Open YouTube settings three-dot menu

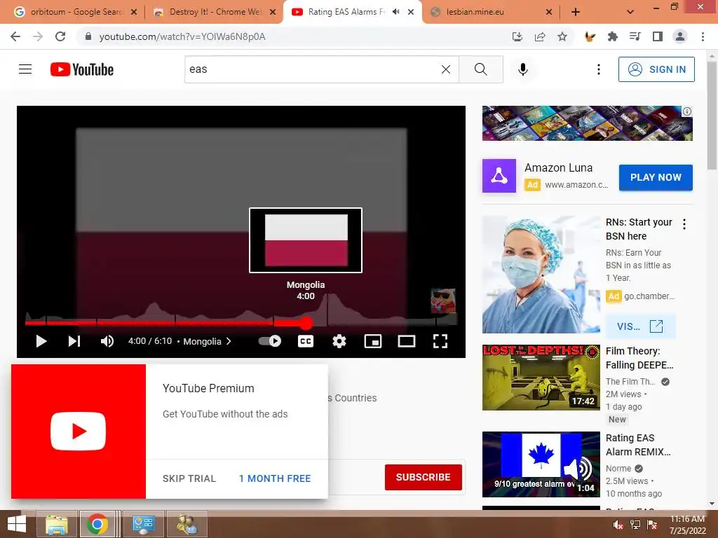pos(599,69)
